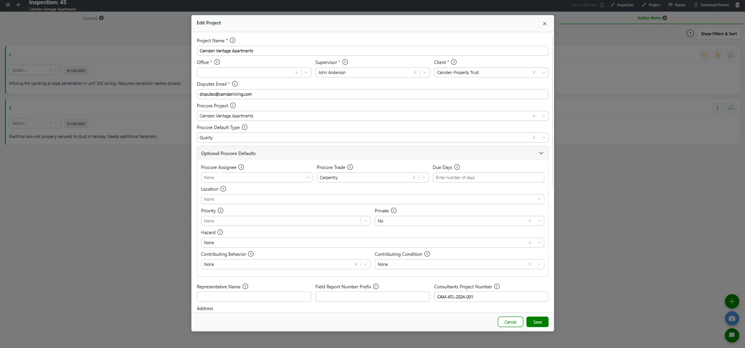
Task: Click help icon next to Project Name
Action: (233, 40)
